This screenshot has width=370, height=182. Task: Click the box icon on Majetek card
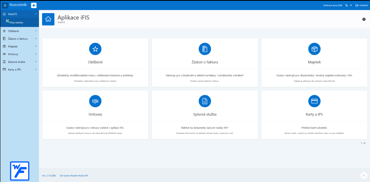314,49
